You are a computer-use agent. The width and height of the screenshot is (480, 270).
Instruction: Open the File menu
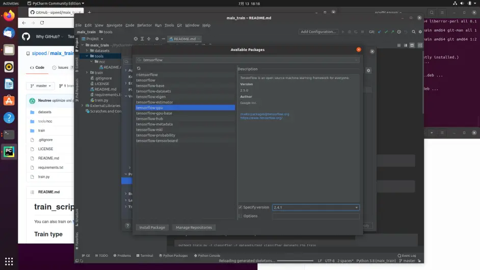78,25
